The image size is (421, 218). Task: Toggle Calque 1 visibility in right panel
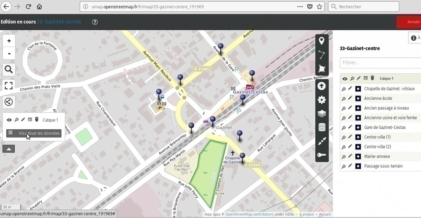pyautogui.click(x=345, y=78)
